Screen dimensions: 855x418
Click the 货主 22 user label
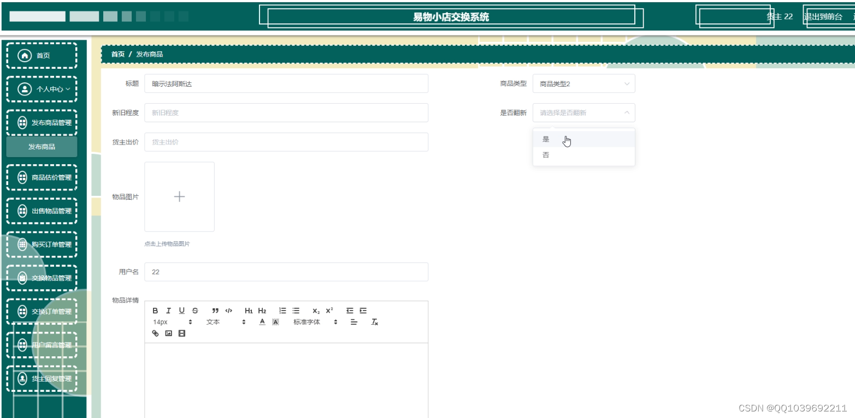click(780, 16)
